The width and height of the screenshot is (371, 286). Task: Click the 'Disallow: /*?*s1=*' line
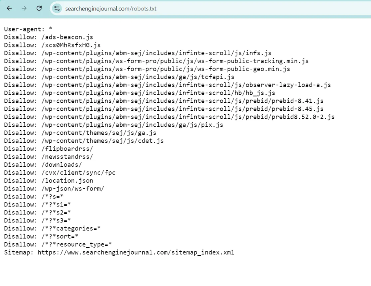pyautogui.click(x=37, y=205)
